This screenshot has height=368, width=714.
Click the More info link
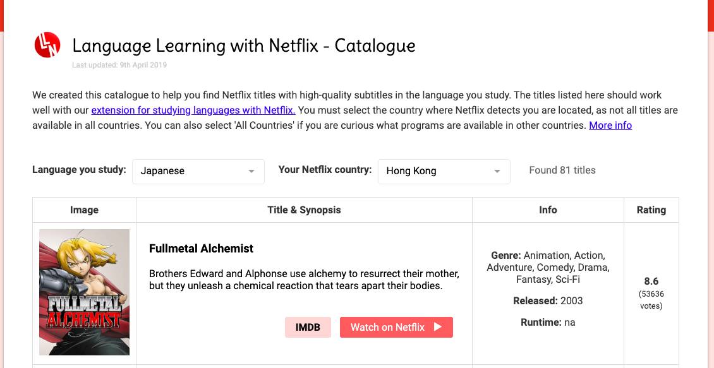[x=610, y=125]
